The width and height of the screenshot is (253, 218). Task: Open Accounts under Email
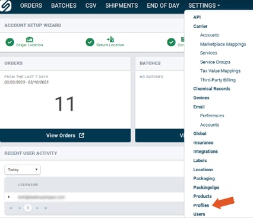pyautogui.click(x=210, y=125)
